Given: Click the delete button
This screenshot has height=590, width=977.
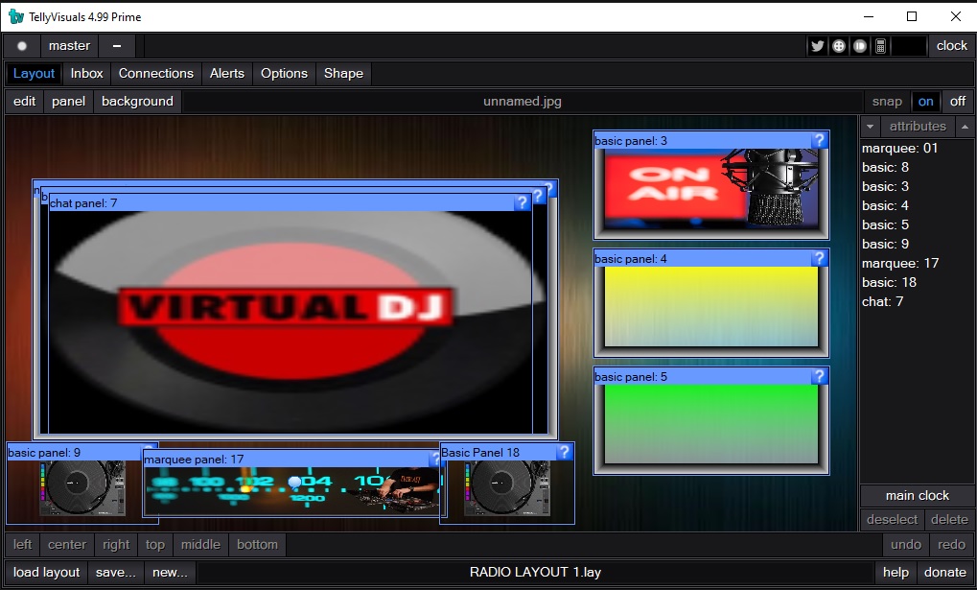Looking at the screenshot, I should [x=949, y=520].
